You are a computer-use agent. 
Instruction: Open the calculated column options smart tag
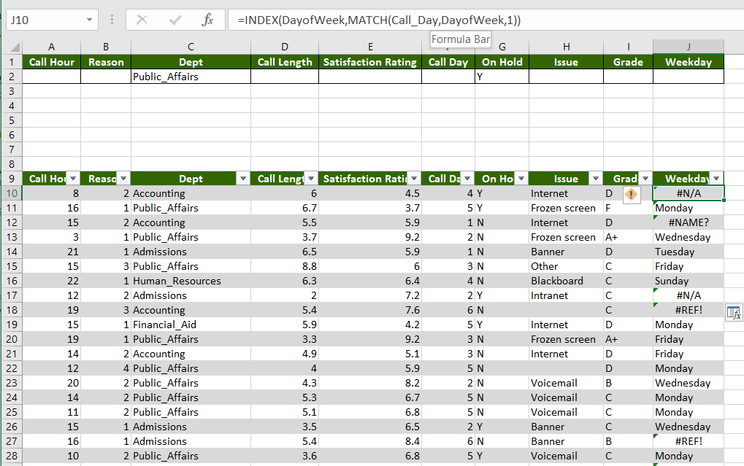(x=733, y=312)
